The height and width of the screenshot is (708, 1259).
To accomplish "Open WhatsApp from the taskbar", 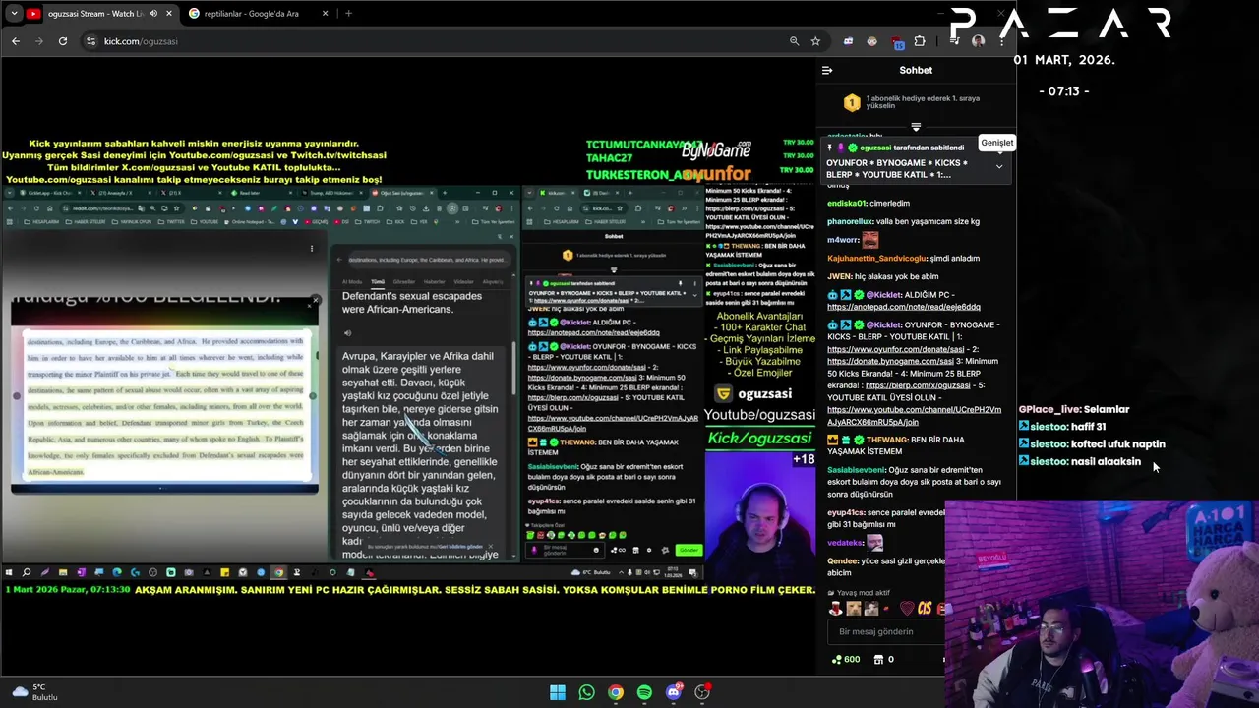I will coord(586,692).
